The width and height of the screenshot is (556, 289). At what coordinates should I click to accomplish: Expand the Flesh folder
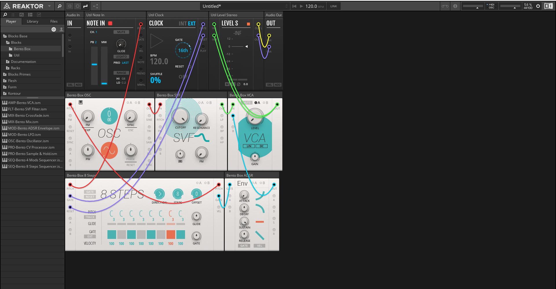5,81
